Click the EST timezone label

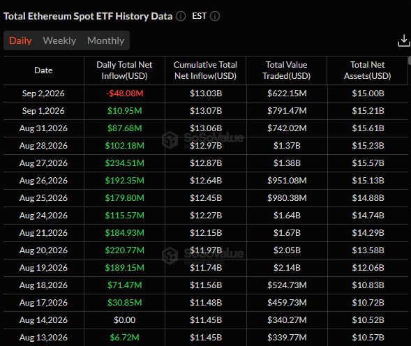point(199,16)
